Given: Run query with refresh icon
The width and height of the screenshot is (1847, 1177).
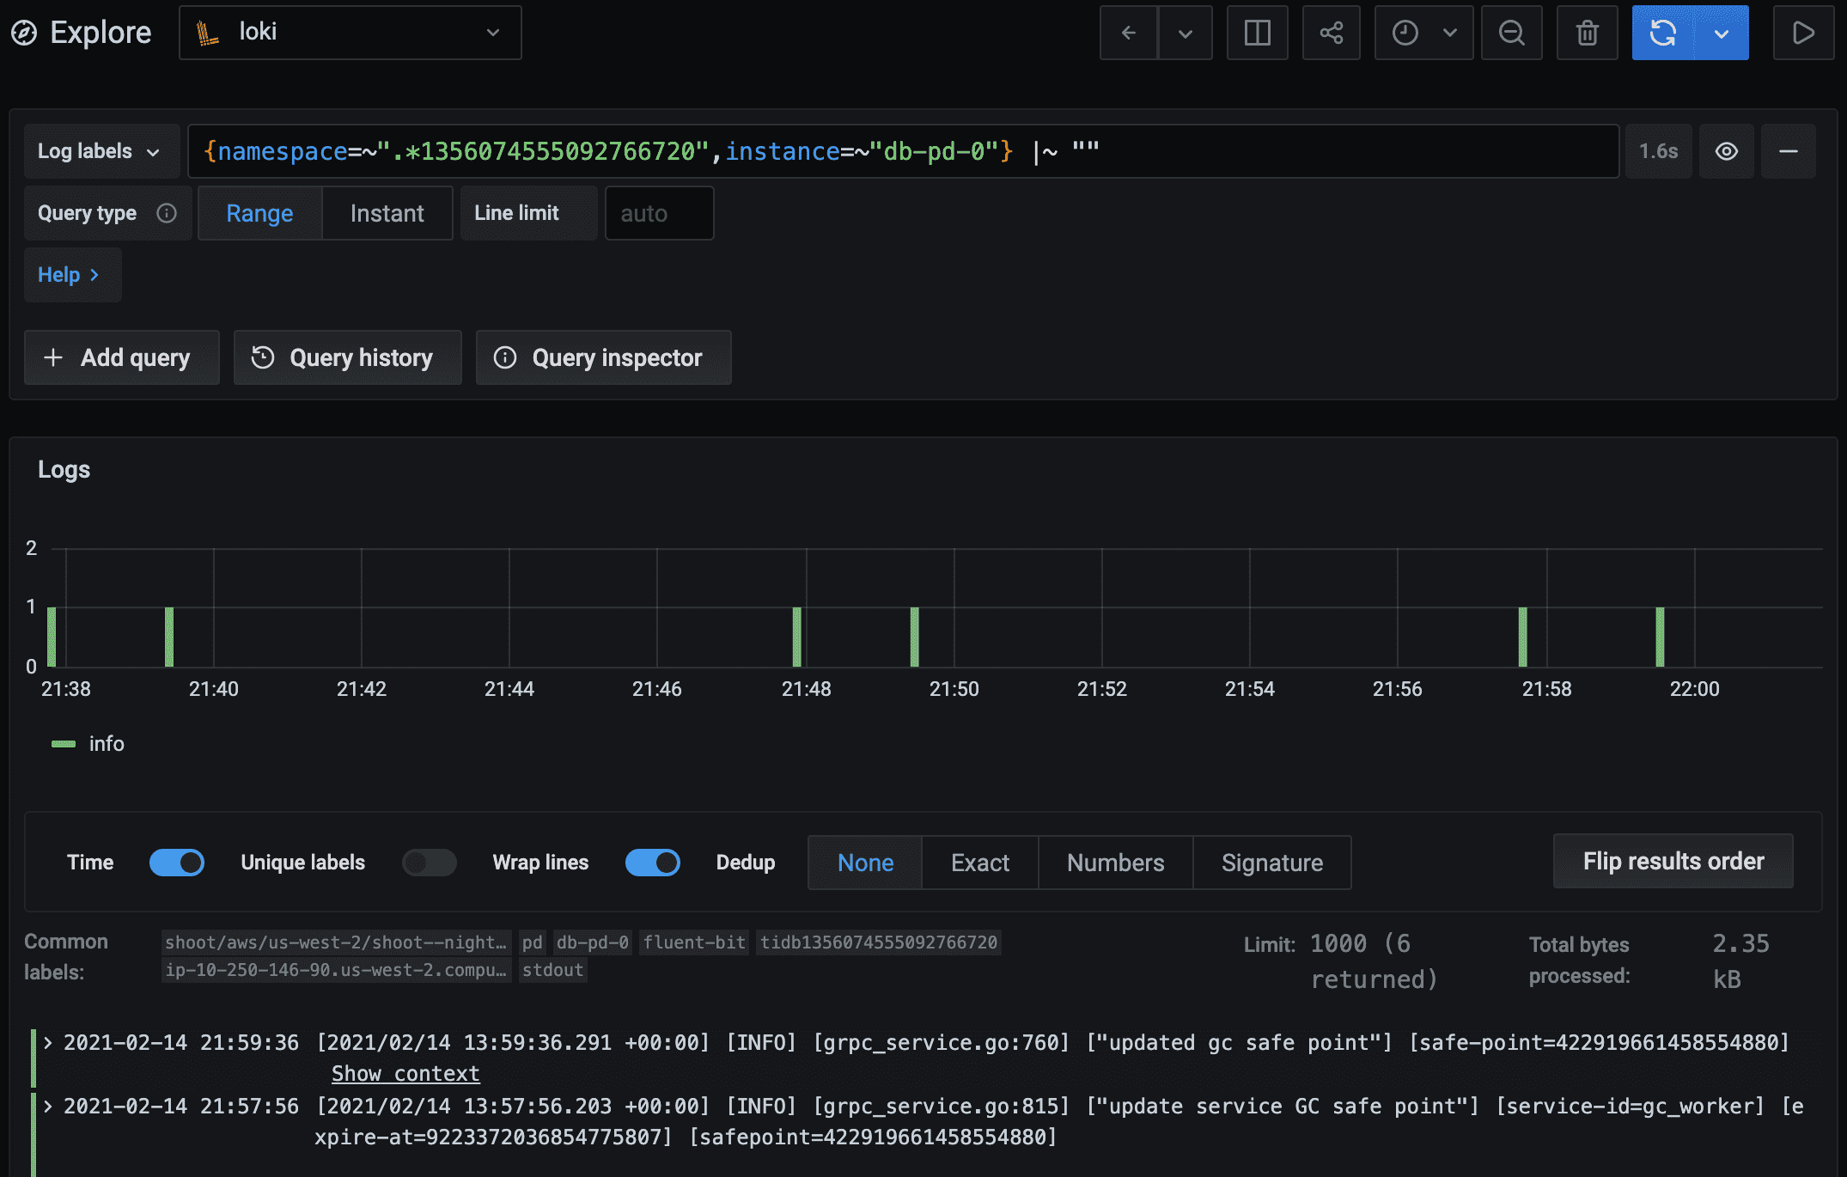Looking at the screenshot, I should click(1663, 33).
